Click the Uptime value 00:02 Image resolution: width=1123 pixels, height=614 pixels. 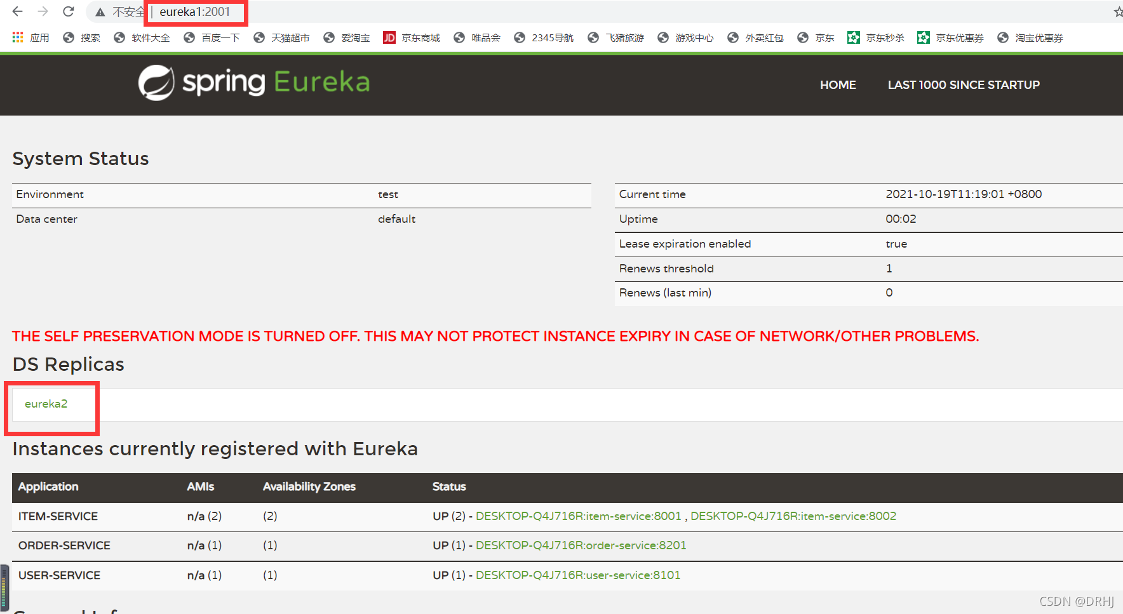coord(901,219)
